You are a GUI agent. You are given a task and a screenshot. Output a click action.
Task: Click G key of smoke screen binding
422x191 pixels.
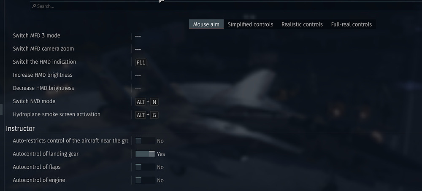tap(154, 115)
